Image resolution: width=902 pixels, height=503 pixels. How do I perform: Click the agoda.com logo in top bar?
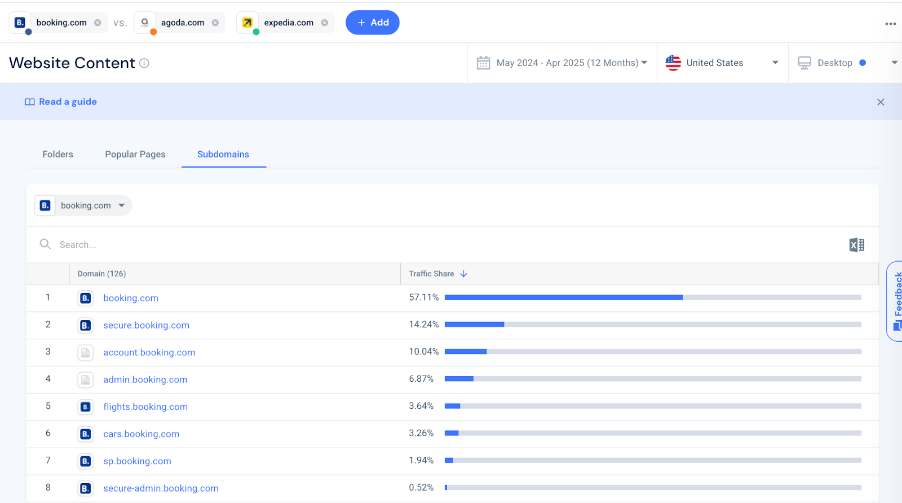(145, 23)
